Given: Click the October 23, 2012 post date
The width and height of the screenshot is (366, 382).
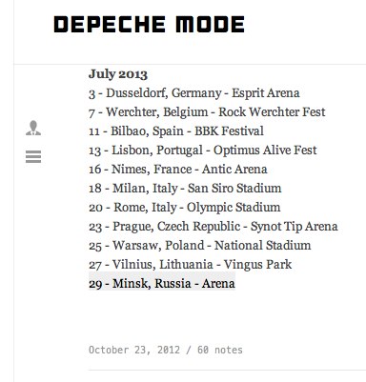Looking at the screenshot, I should pos(134,350).
